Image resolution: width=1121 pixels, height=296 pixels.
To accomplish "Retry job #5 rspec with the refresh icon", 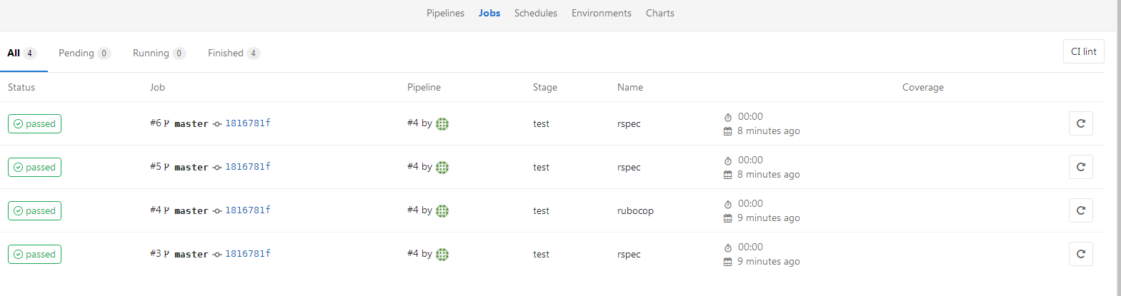I will pyautogui.click(x=1080, y=167).
